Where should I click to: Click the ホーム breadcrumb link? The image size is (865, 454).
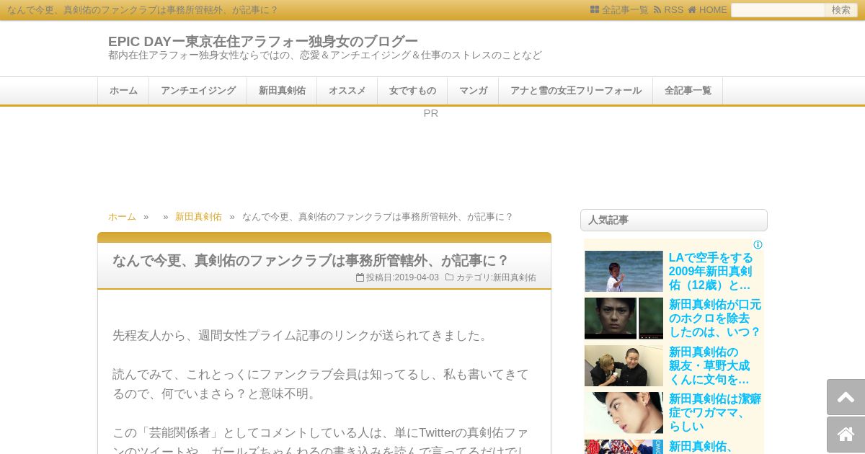tap(122, 217)
